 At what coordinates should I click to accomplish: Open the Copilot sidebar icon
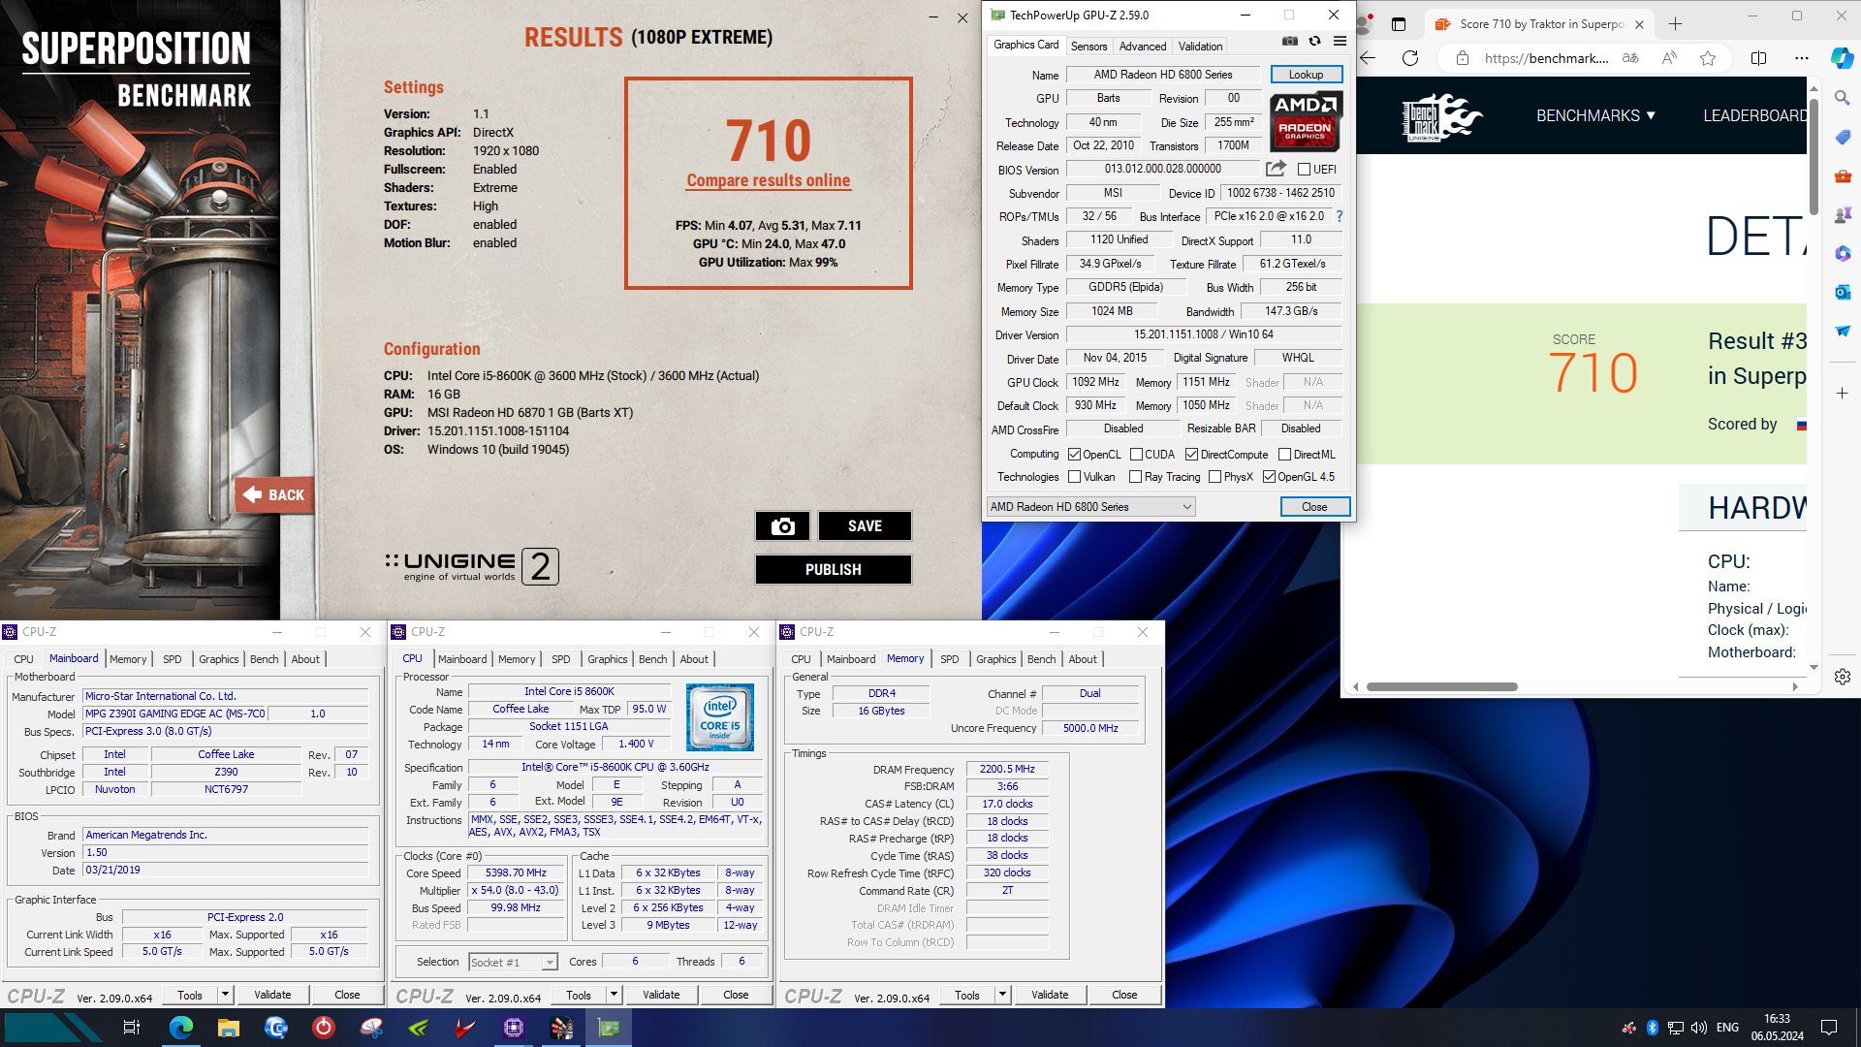tap(1842, 58)
